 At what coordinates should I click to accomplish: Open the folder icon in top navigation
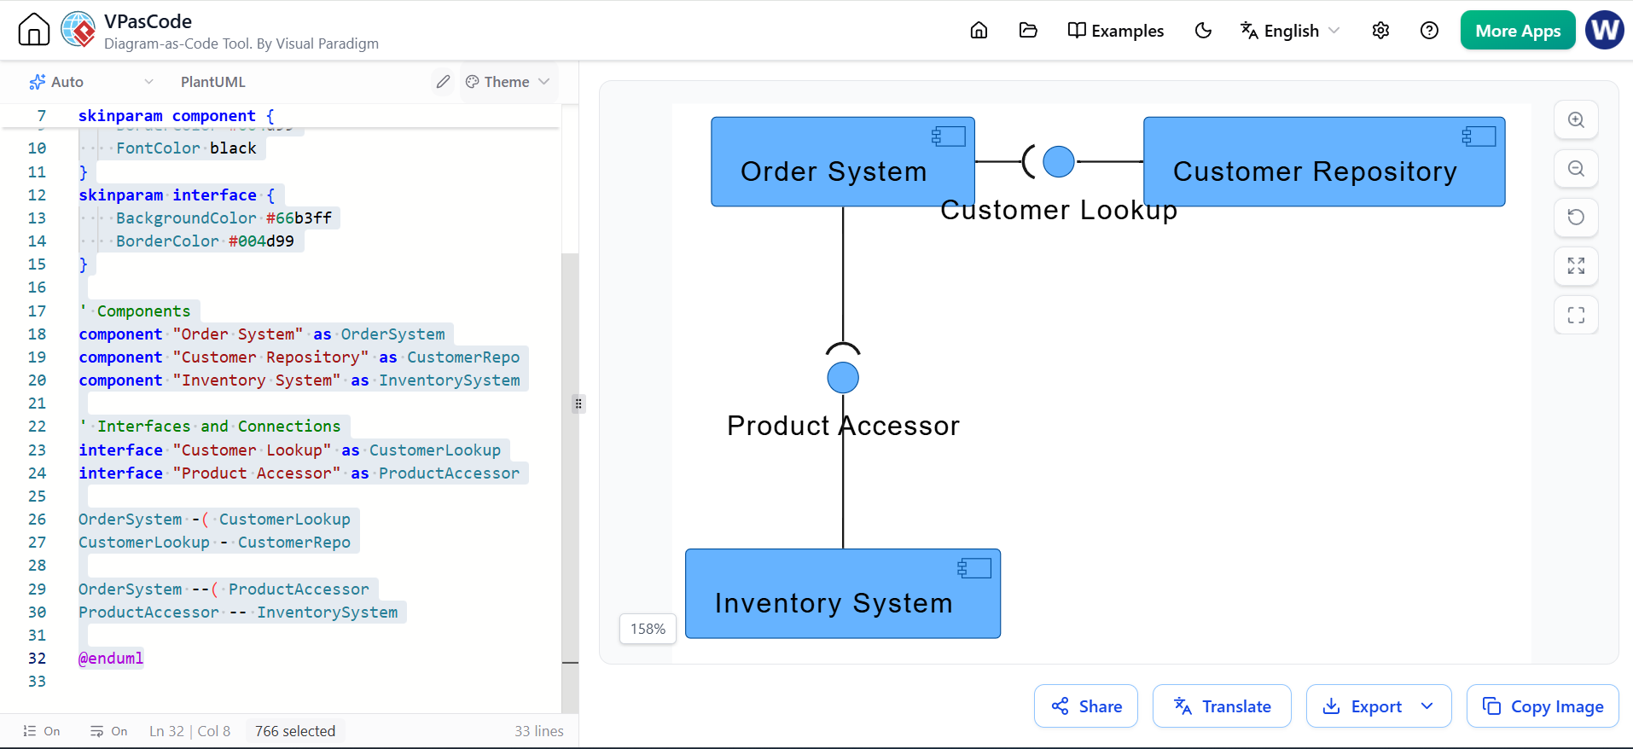pyautogui.click(x=1028, y=31)
